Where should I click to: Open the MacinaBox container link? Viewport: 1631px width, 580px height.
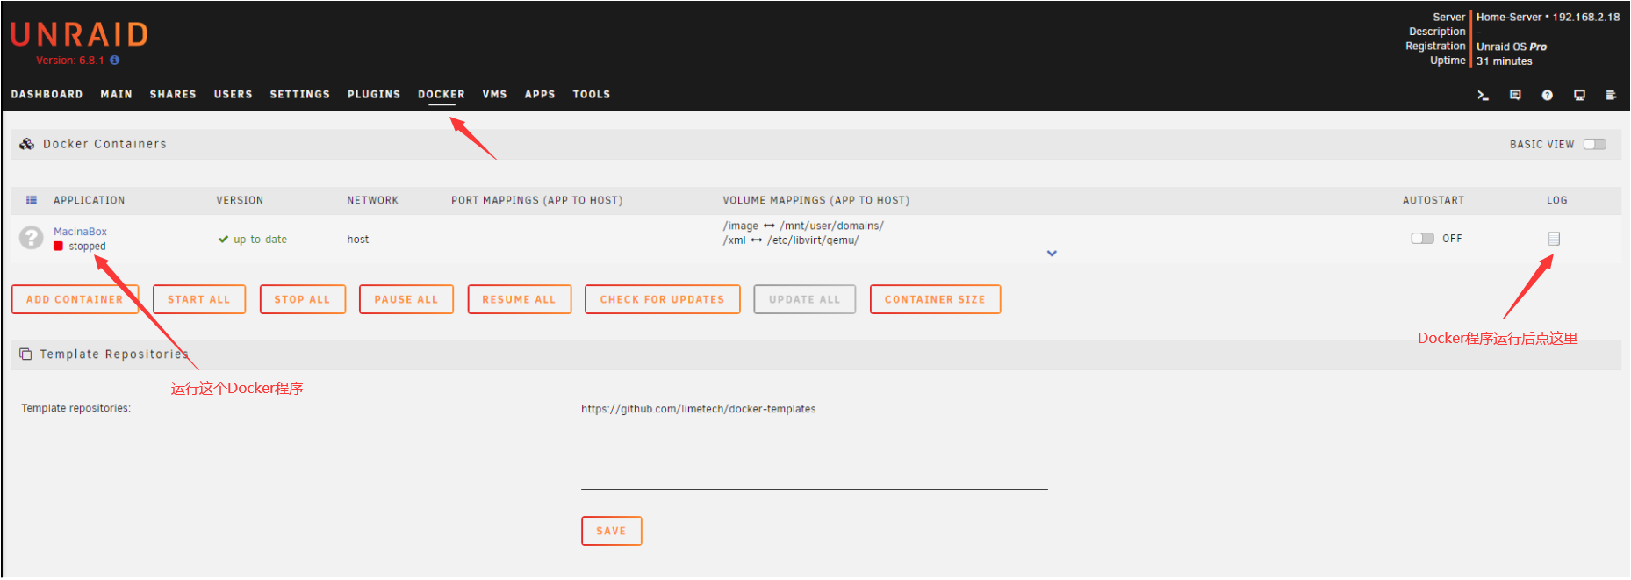pos(80,232)
